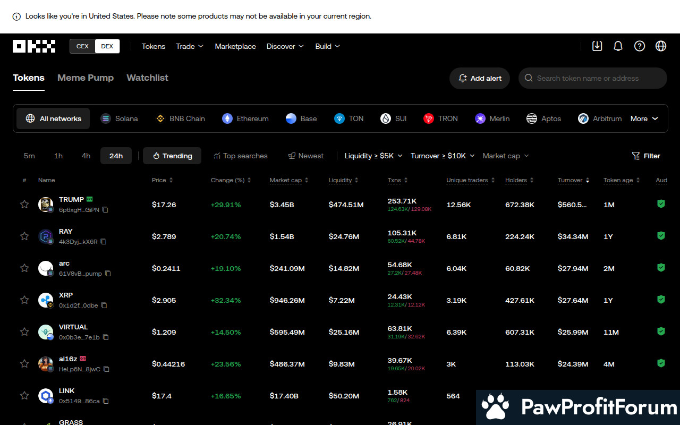Click the XRP token logo

click(46, 300)
